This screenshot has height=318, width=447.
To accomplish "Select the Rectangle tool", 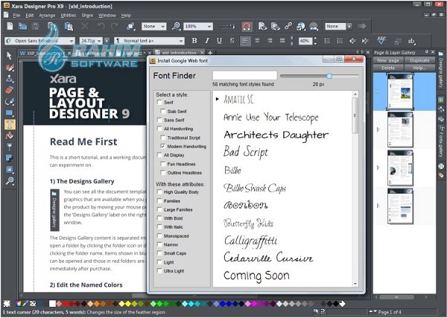I will click(10, 113).
